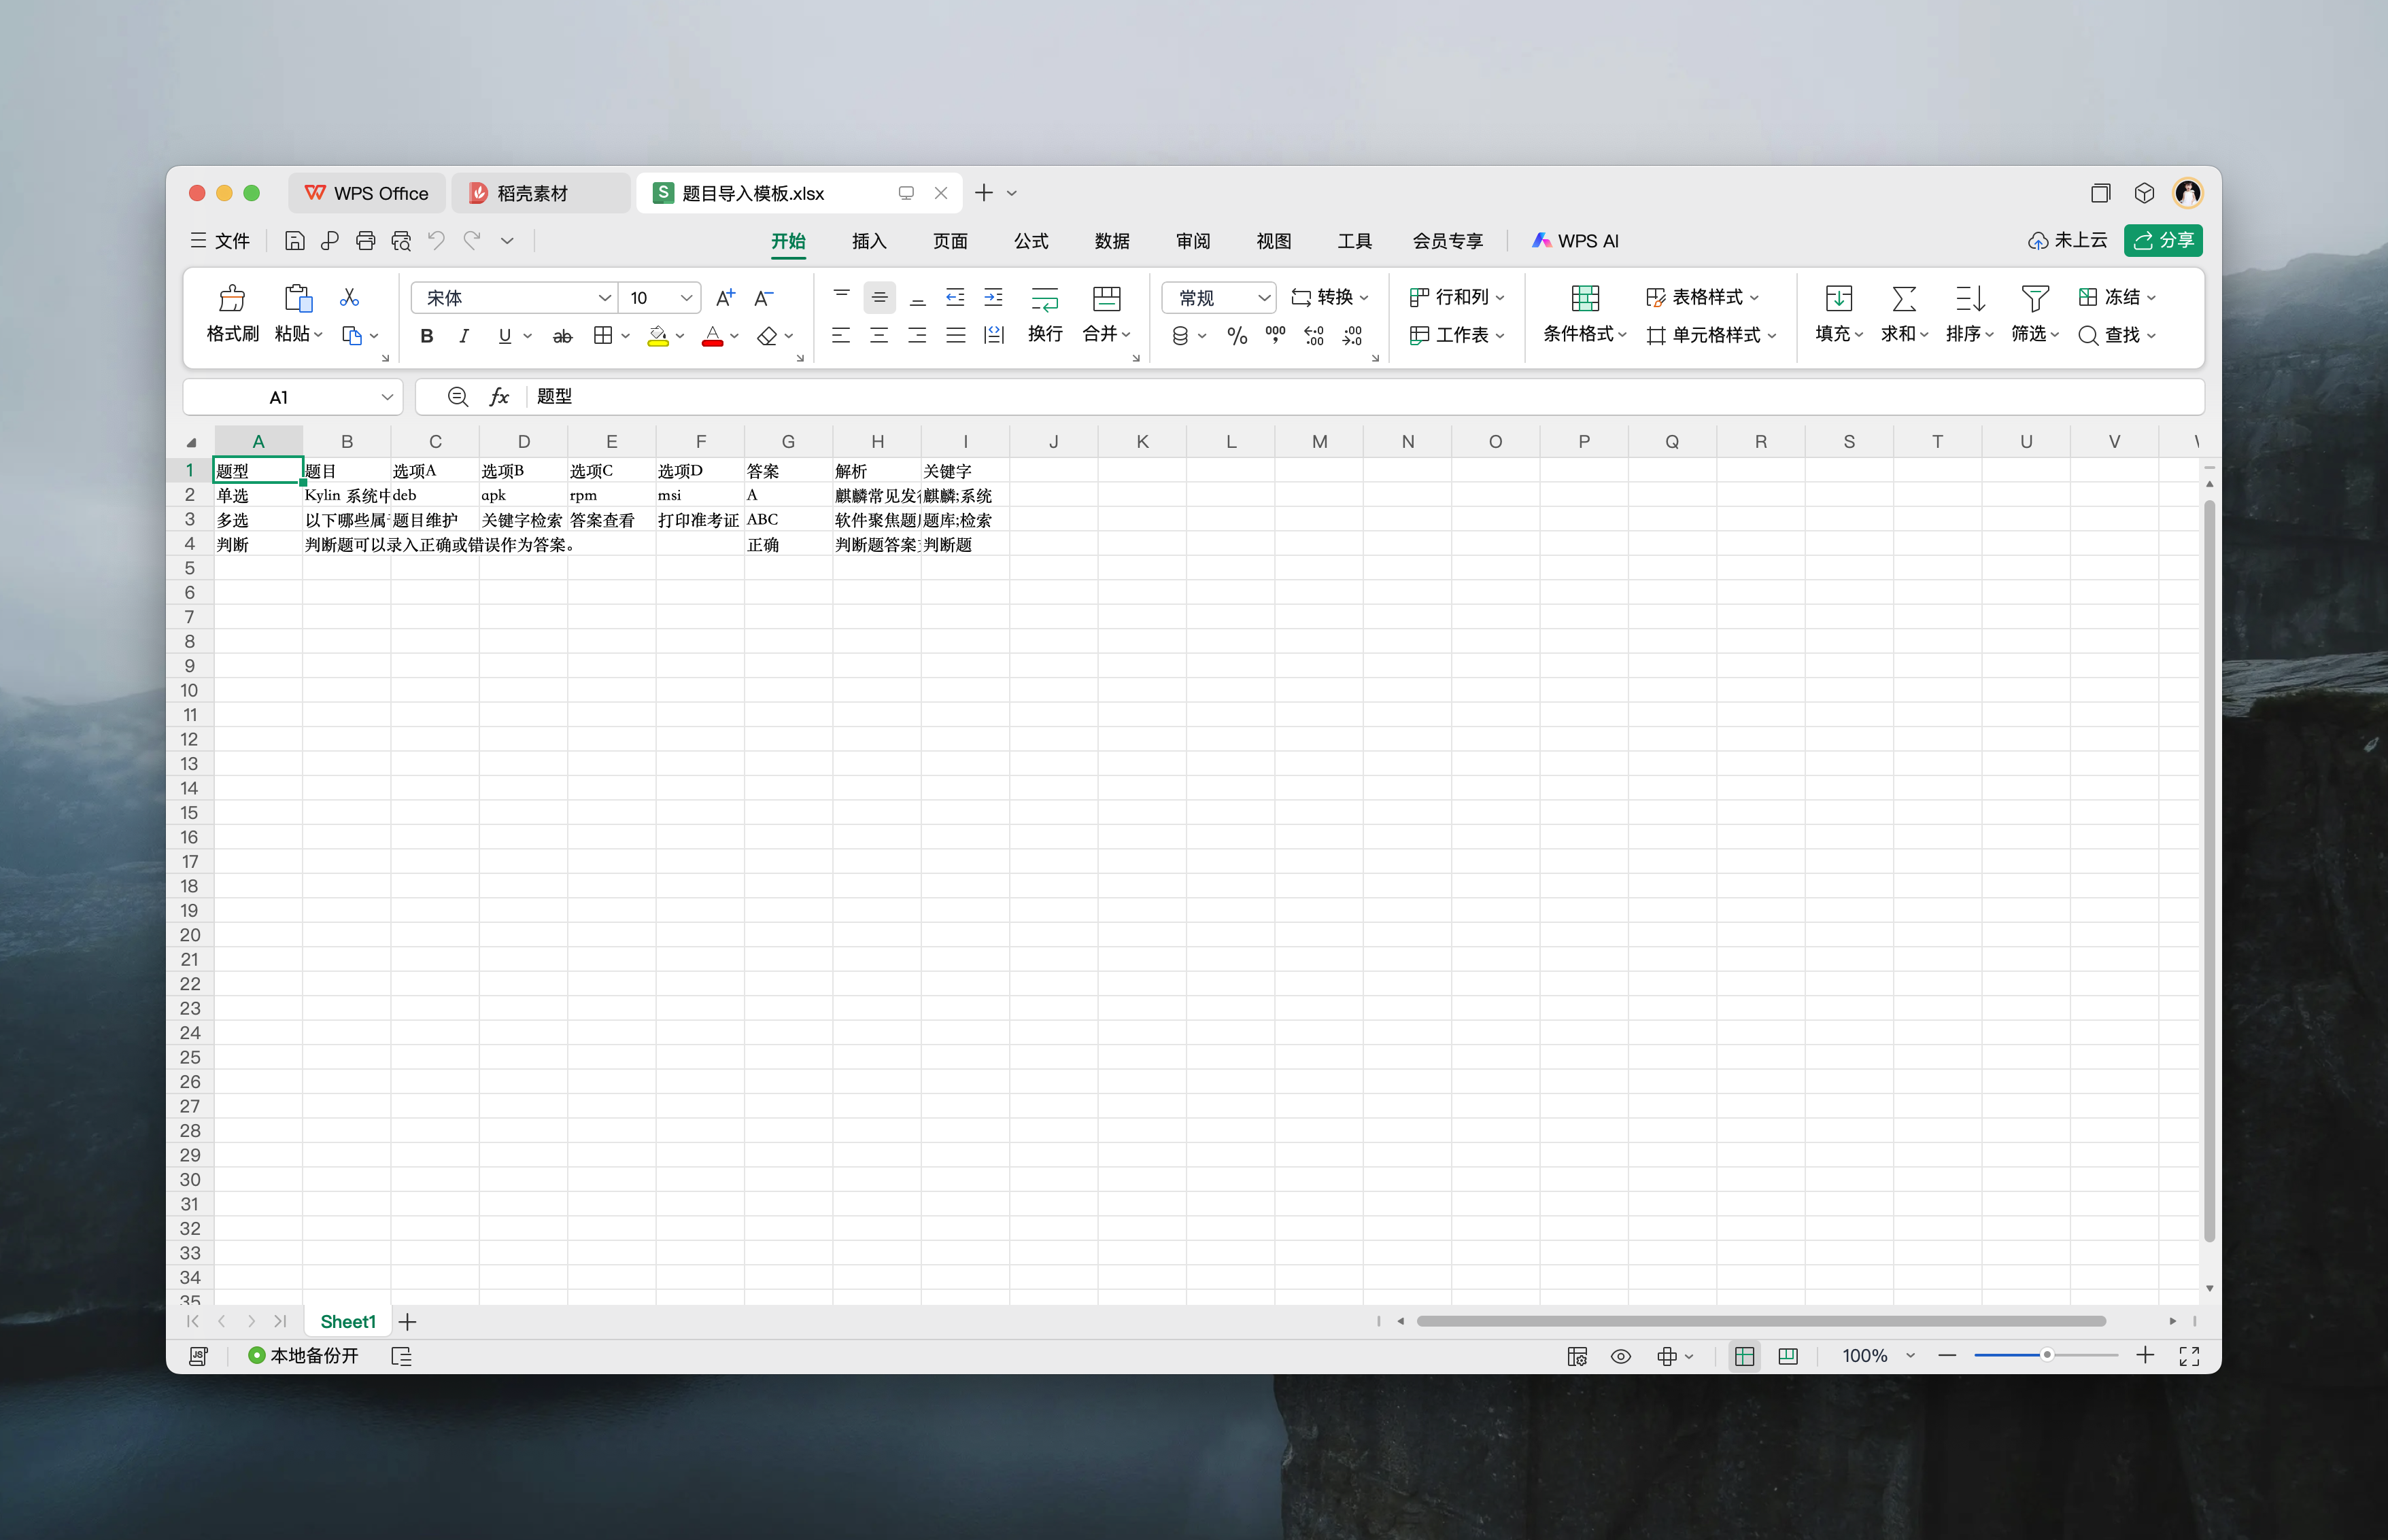Toggle Underline formatting
This screenshot has height=1540, width=2388.
click(x=505, y=336)
